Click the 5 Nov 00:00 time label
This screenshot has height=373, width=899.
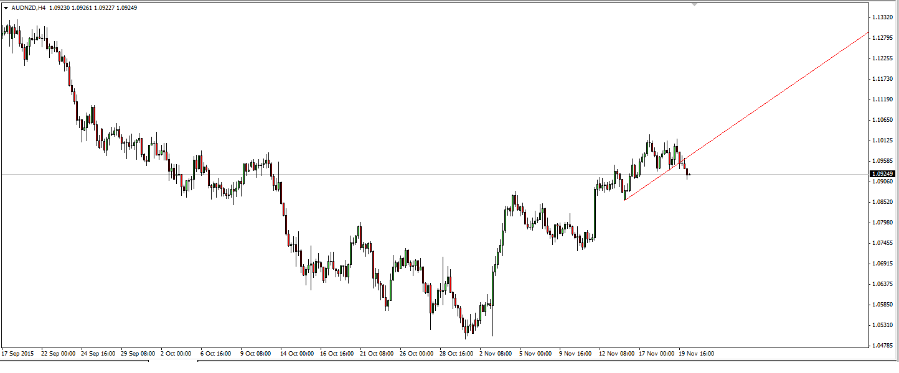536,354
